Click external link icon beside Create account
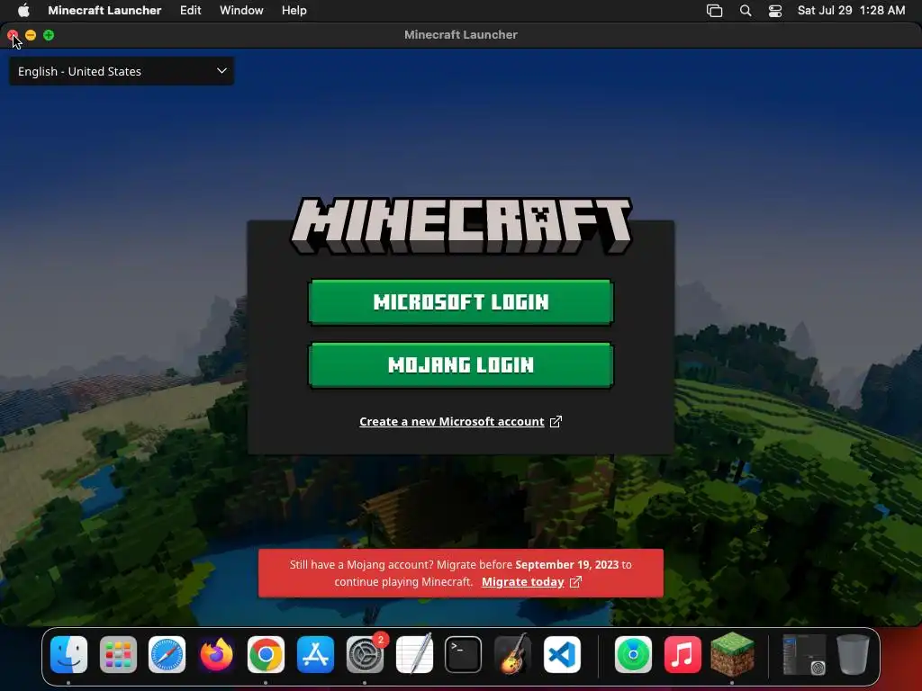The height and width of the screenshot is (691, 922). (556, 421)
